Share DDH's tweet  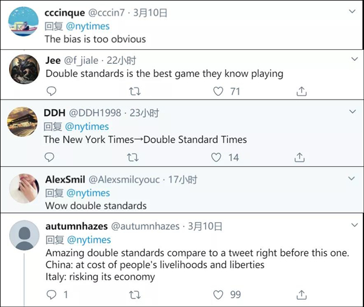[299, 157]
